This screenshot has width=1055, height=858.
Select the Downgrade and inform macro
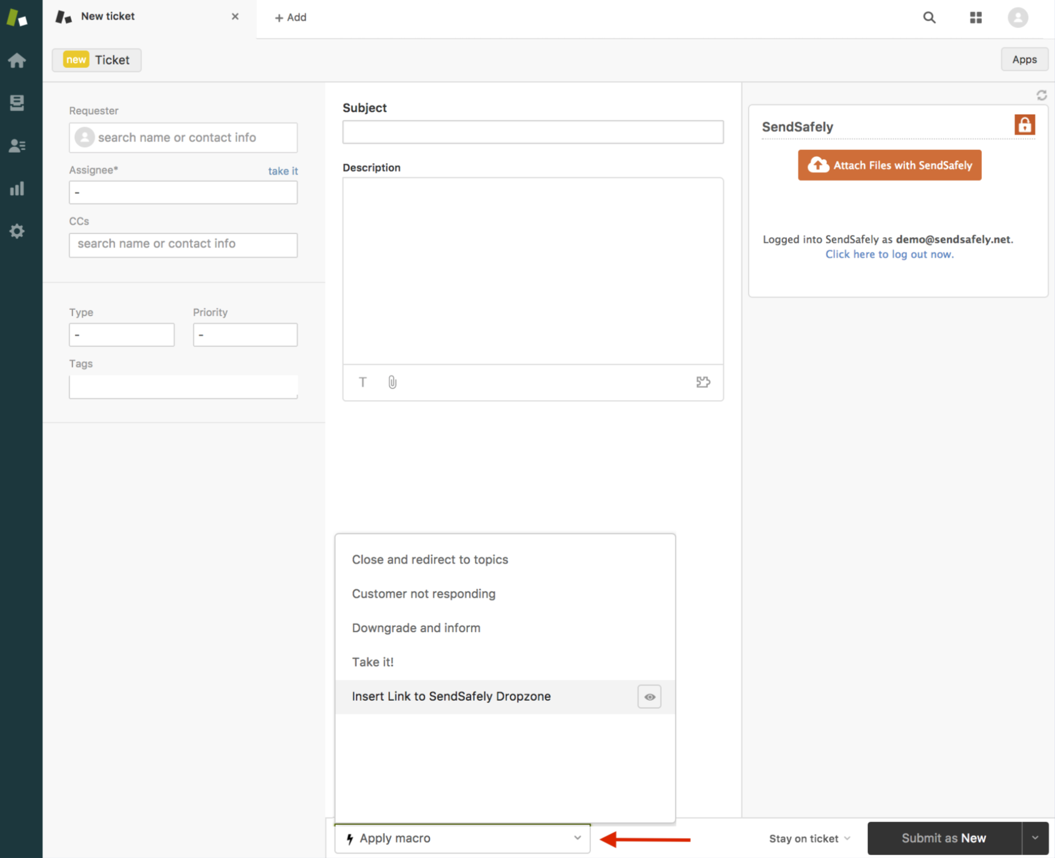point(416,628)
